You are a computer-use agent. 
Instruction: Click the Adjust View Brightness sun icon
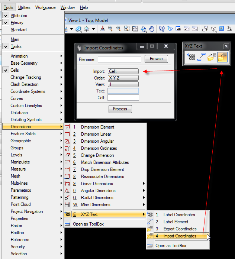[87, 29]
